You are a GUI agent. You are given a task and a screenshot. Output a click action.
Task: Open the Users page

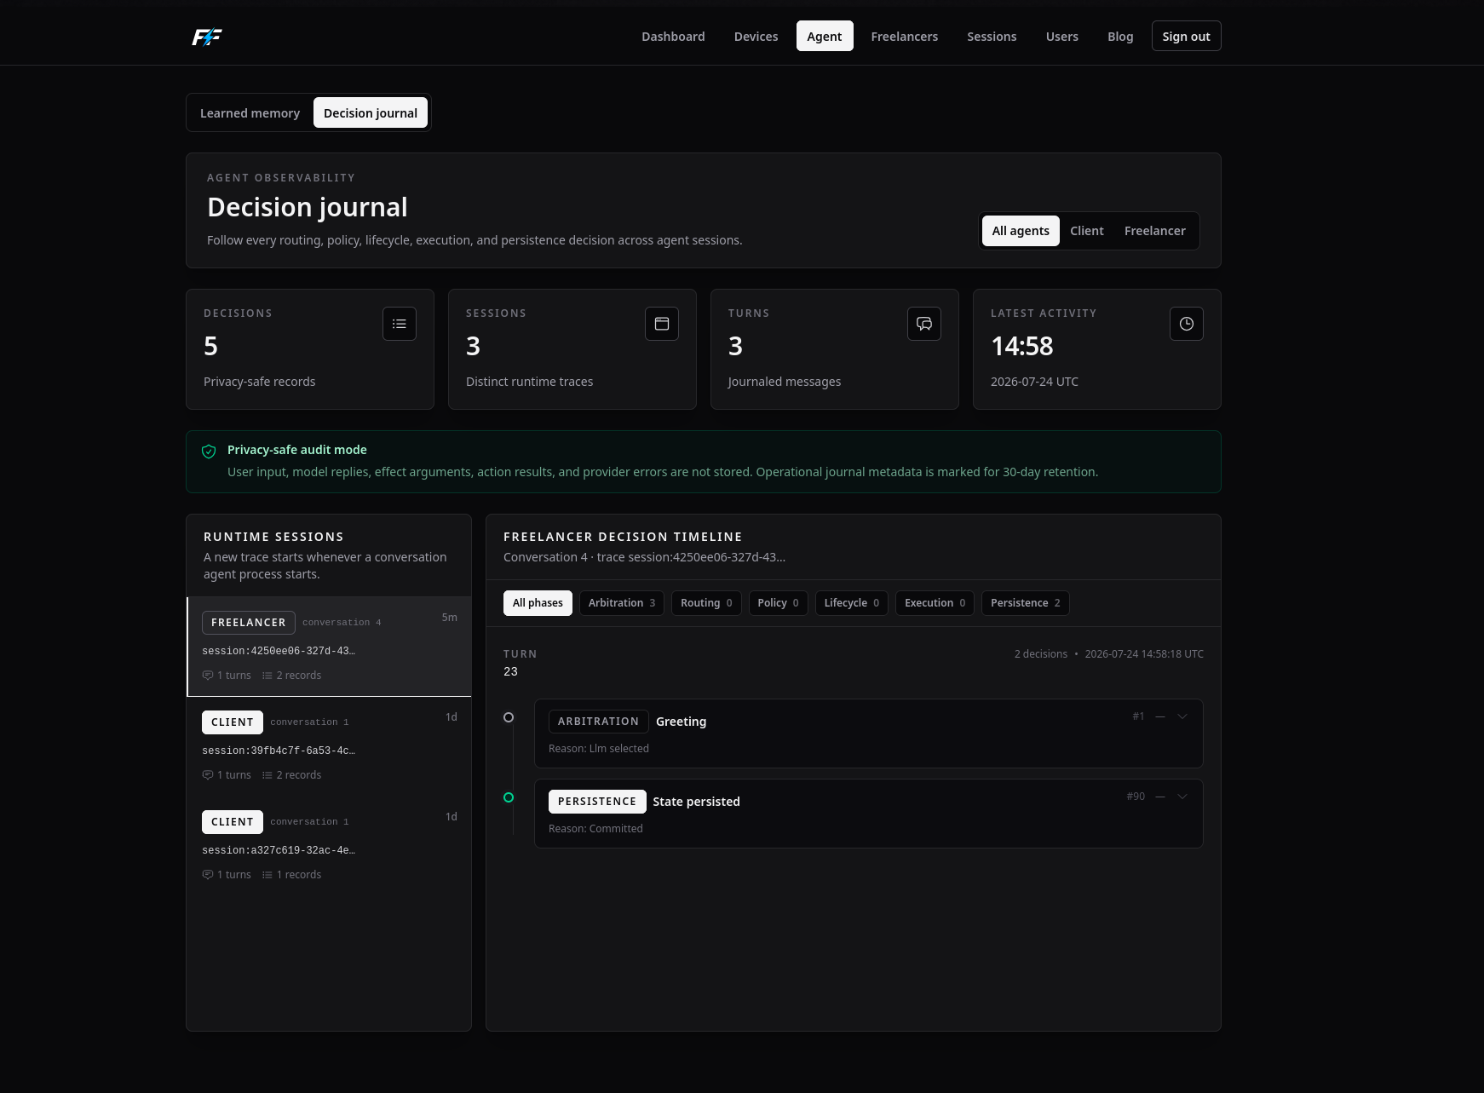pos(1062,37)
